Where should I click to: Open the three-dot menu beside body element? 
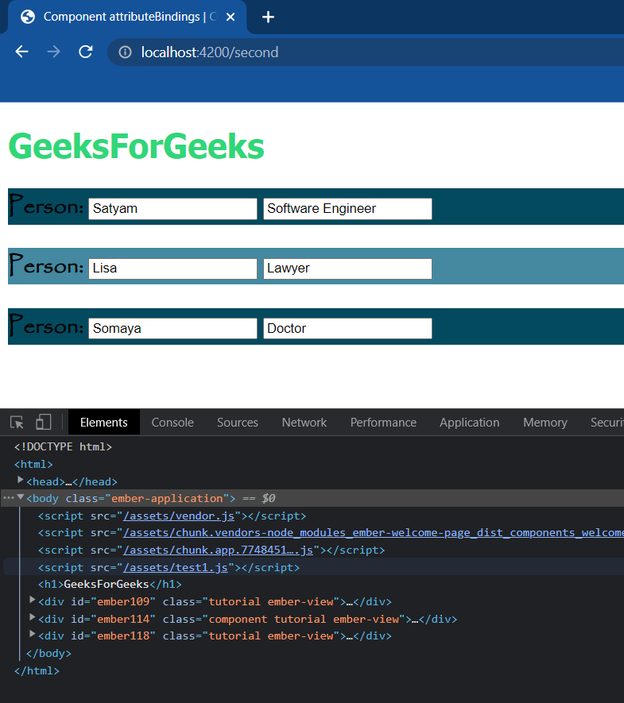click(x=9, y=498)
